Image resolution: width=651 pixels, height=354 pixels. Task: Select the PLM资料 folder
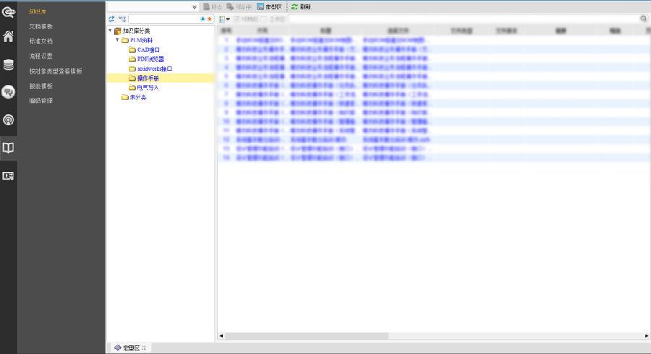141,40
